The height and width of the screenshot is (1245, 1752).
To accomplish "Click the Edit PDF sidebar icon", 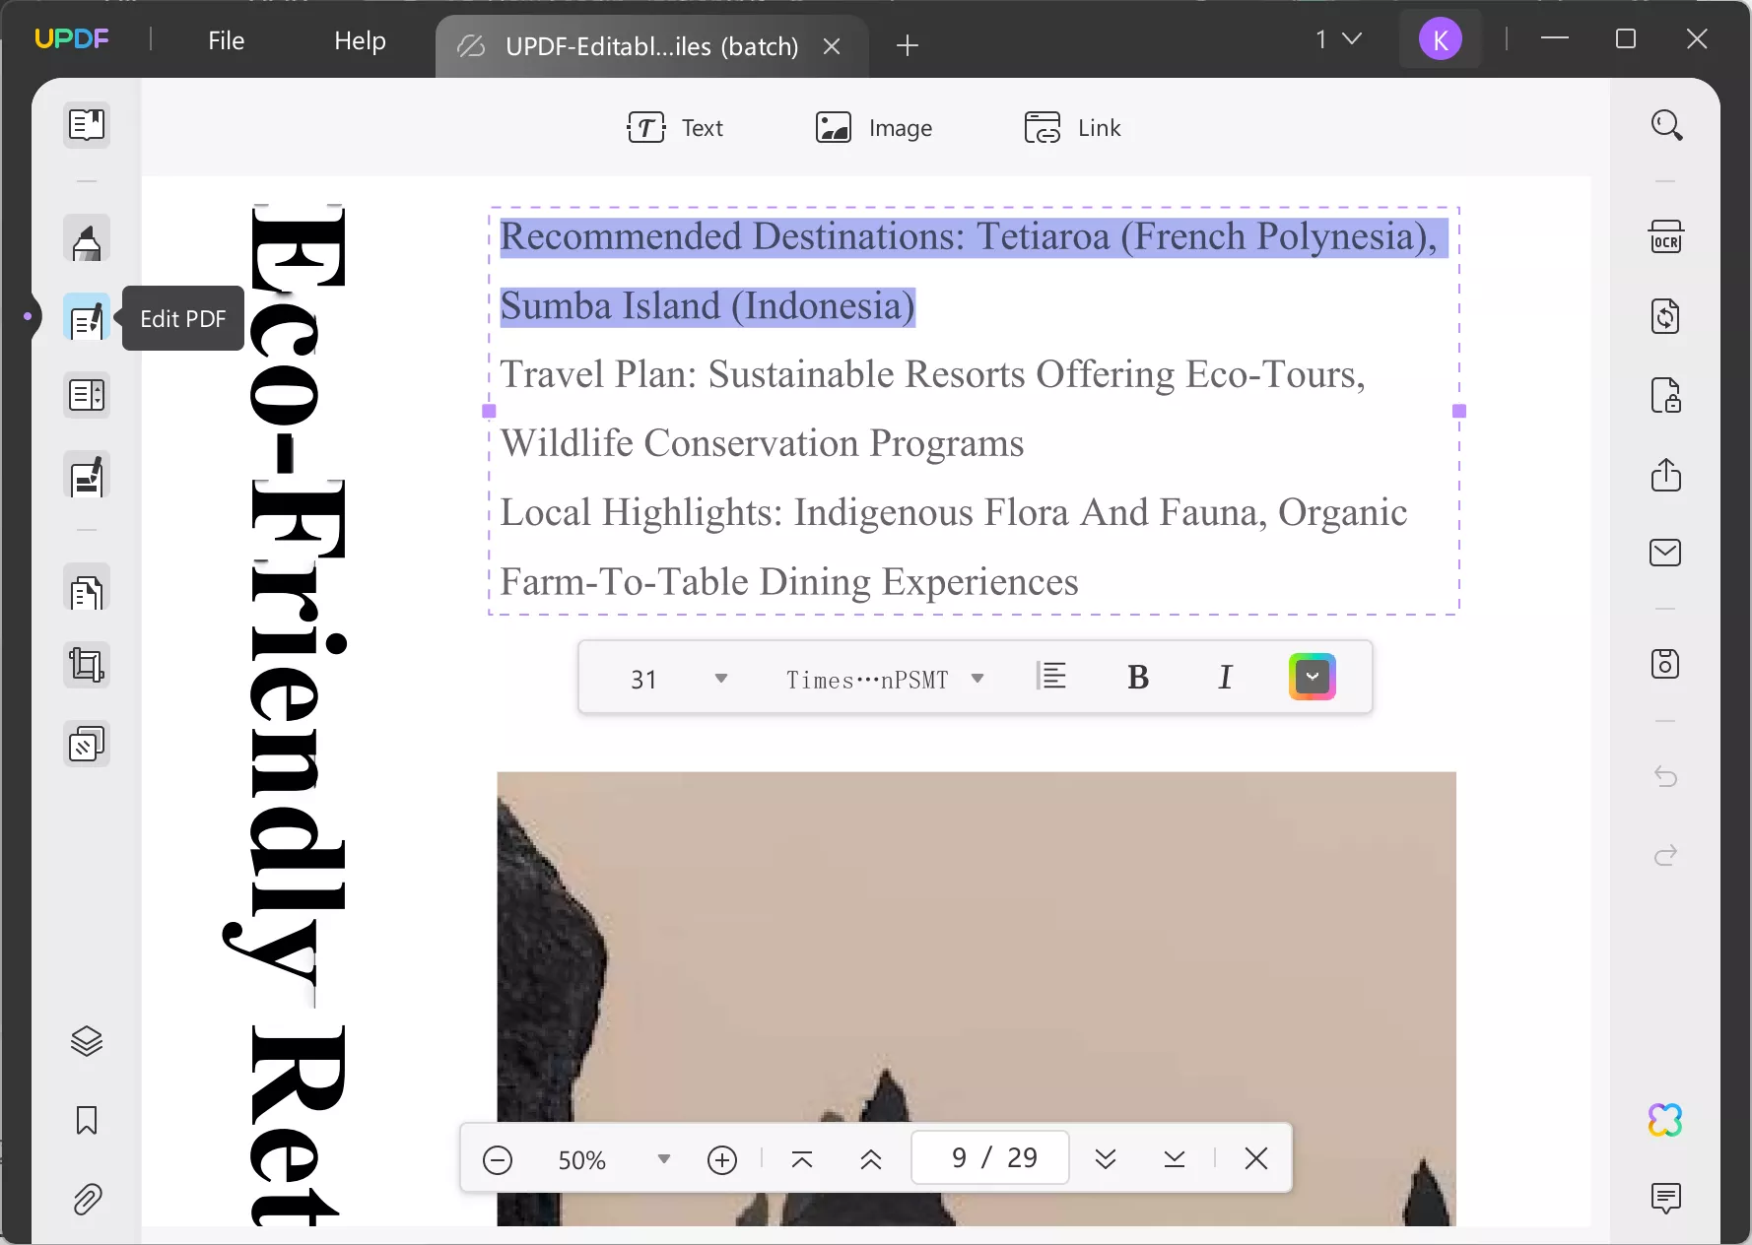I will click(x=87, y=318).
